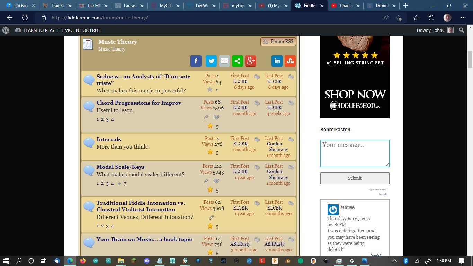Go to first post arrow of Modal Scale/Keys

(x=257, y=167)
